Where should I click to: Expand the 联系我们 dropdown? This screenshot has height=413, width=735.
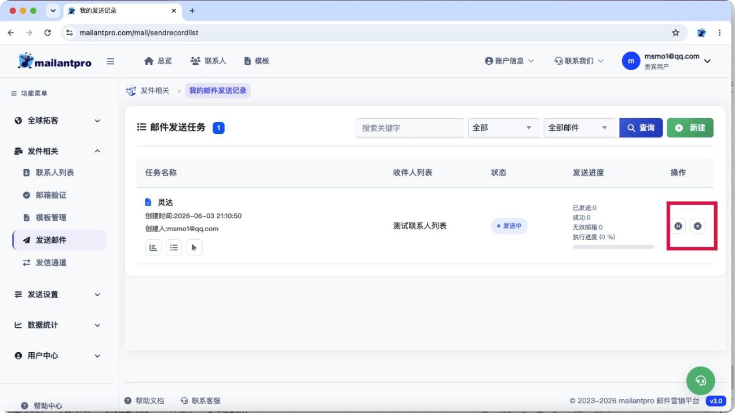(579, 61)
